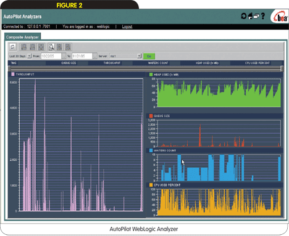The image size is (289, 236).
Task: Select the magnifier zoom tool in the toolbar
Action: [51, 47]
